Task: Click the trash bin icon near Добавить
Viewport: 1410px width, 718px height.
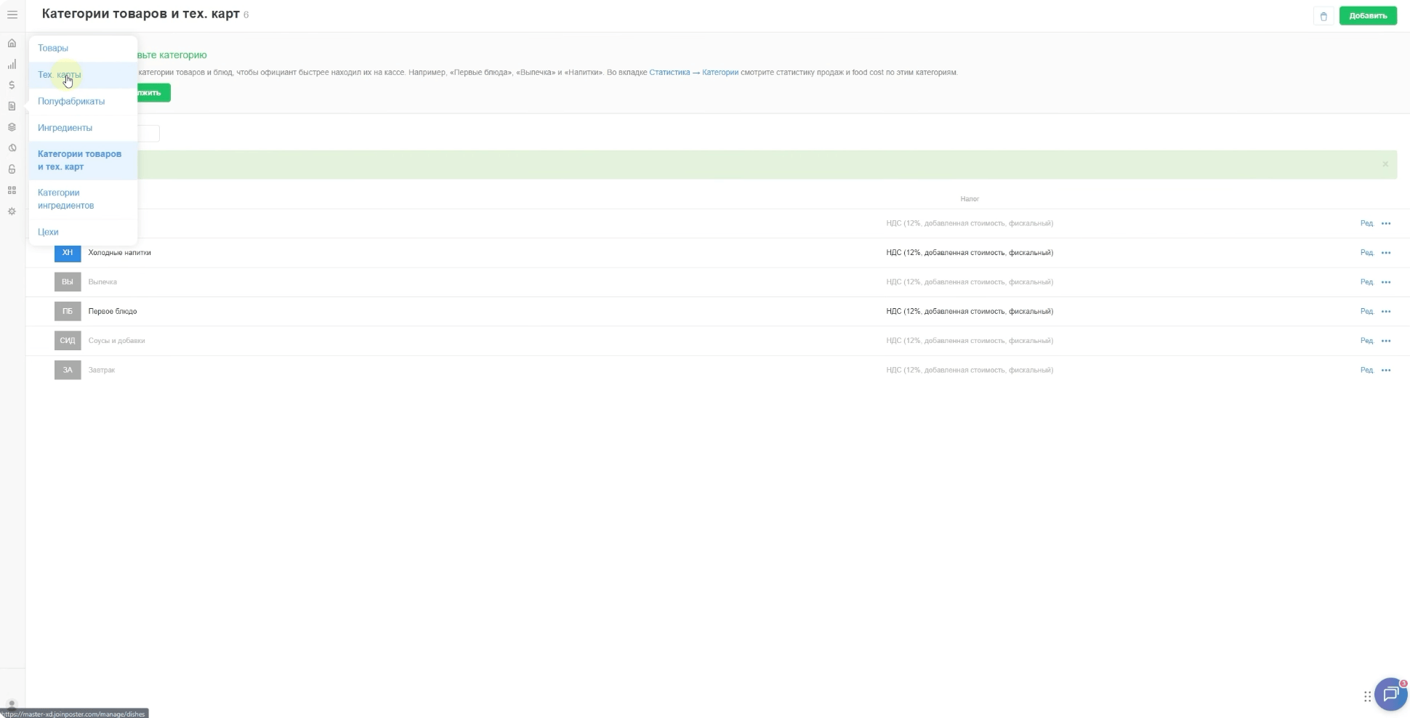Action: tap(1323, 16)
